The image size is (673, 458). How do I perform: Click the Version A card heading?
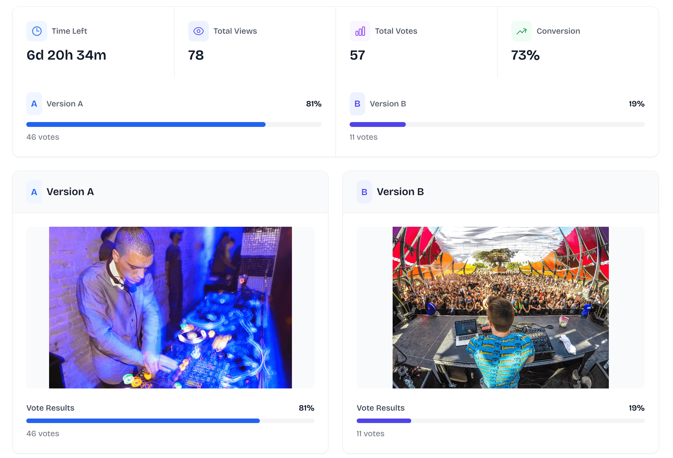coord(70,192)
